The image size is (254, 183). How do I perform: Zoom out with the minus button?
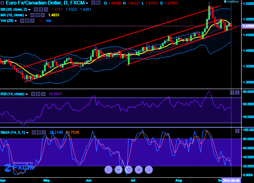pyautogui.click(x=119, y=170)
